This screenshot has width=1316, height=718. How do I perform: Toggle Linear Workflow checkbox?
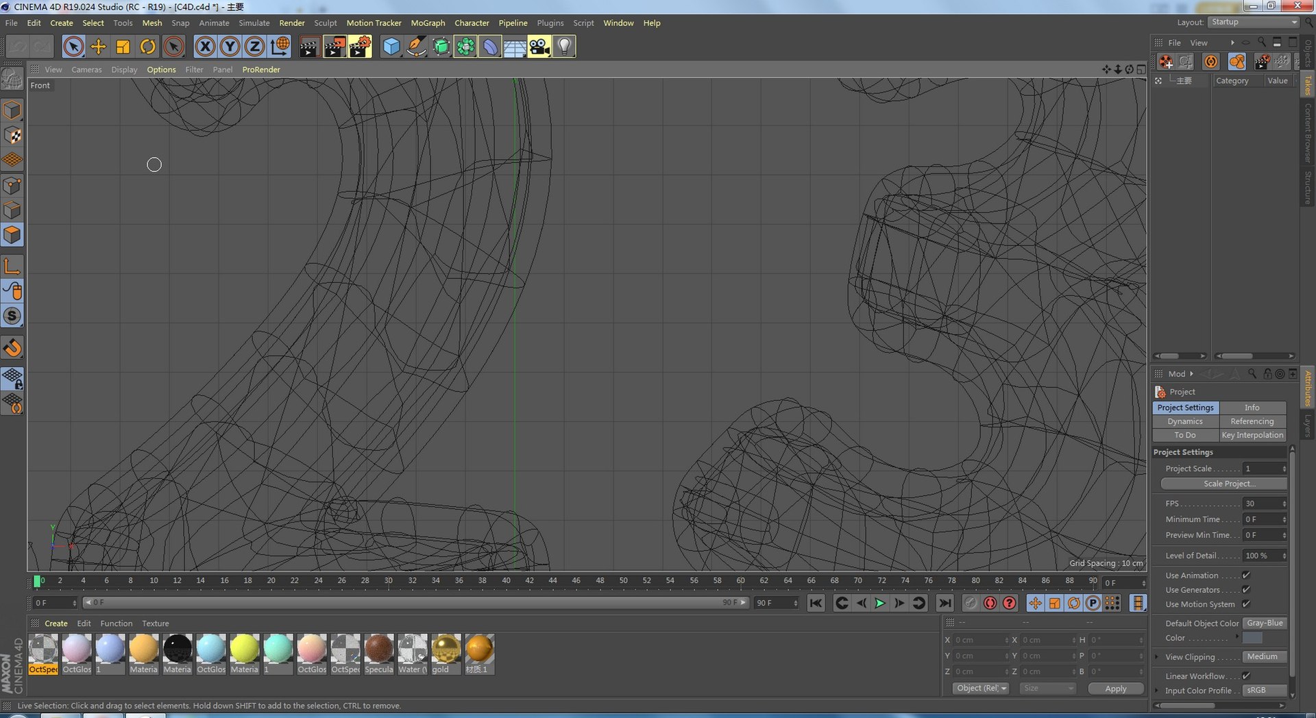[1246, 676]
